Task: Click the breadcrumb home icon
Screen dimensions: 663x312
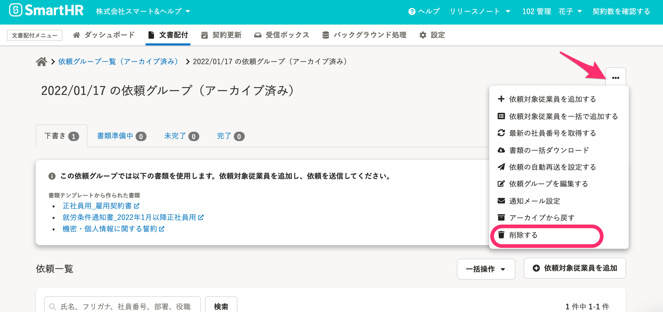Action: pos(41,62)
